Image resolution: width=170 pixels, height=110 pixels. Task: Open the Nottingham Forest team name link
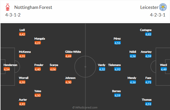click(x=33, y=7)
